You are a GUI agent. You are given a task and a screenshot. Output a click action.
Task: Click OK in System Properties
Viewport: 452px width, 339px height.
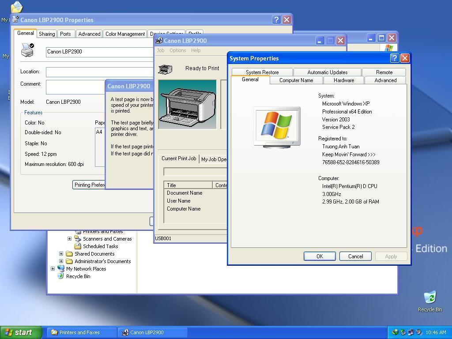(320, 256)
